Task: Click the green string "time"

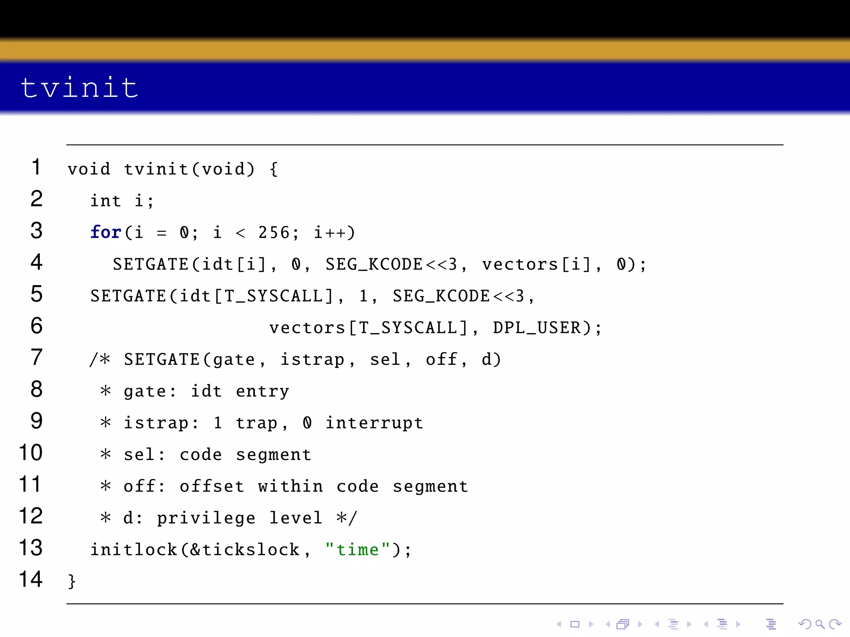Action: coord(358,549)
